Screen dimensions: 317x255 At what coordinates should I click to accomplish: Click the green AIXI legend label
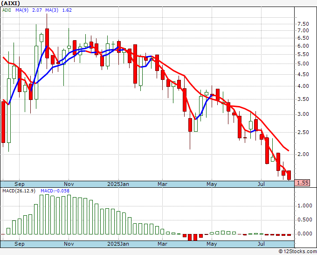(7, 10)
